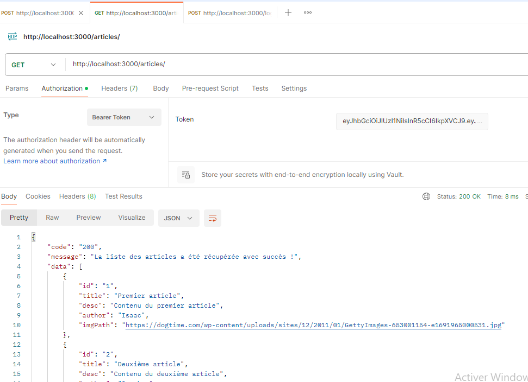This screenshot has height=382, width=528.
Task: Switch to the Params tab
Action: click(x=17, y=88)
